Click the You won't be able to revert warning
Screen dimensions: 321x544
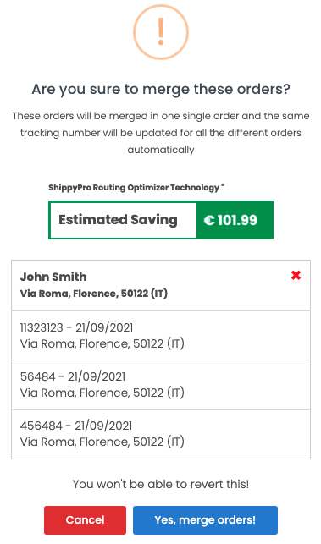(x=161, y=484)
